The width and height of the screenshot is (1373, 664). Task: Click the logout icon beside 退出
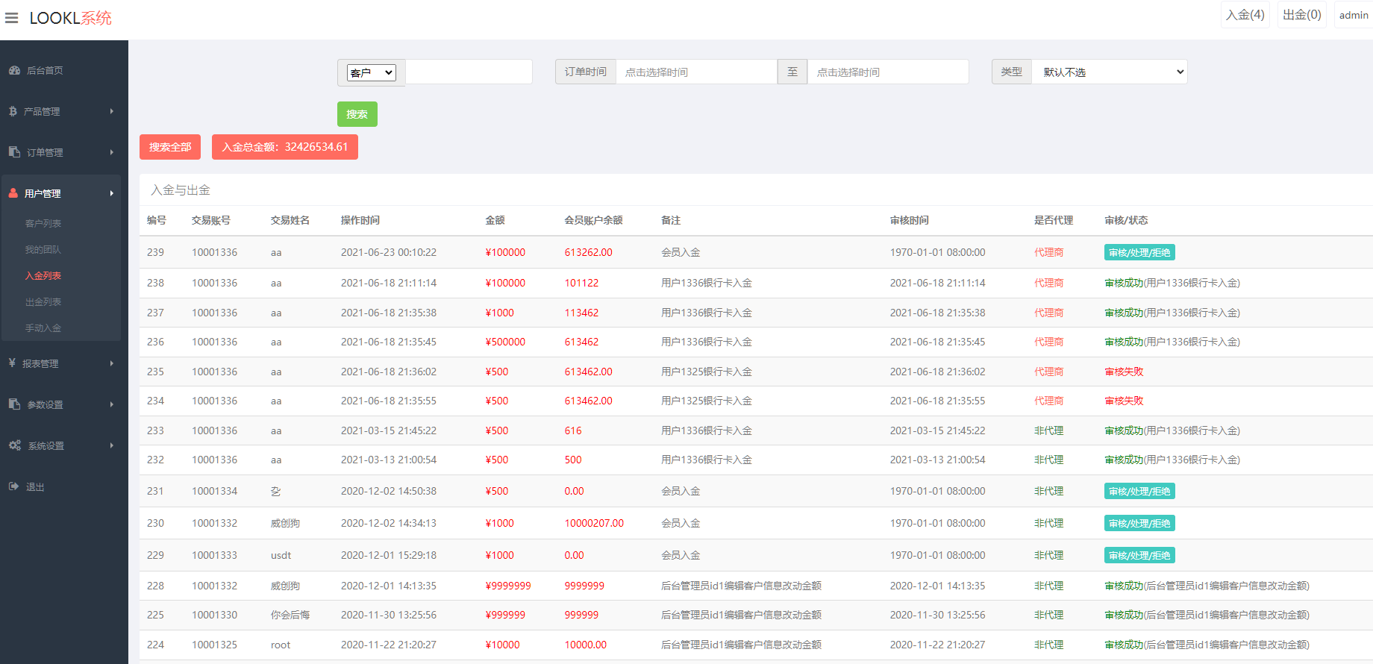coord(13,486)
